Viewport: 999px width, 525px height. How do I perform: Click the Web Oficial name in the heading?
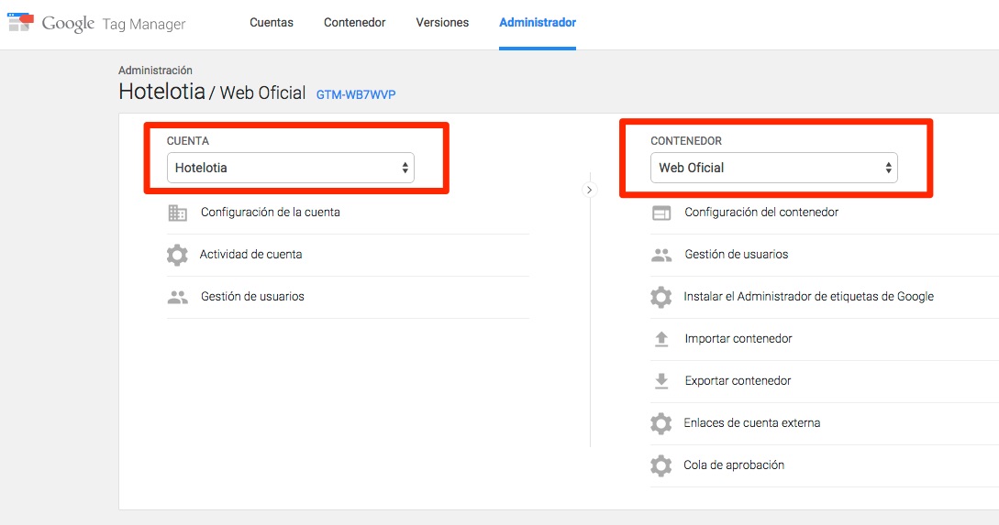click(x=262, y=93)
